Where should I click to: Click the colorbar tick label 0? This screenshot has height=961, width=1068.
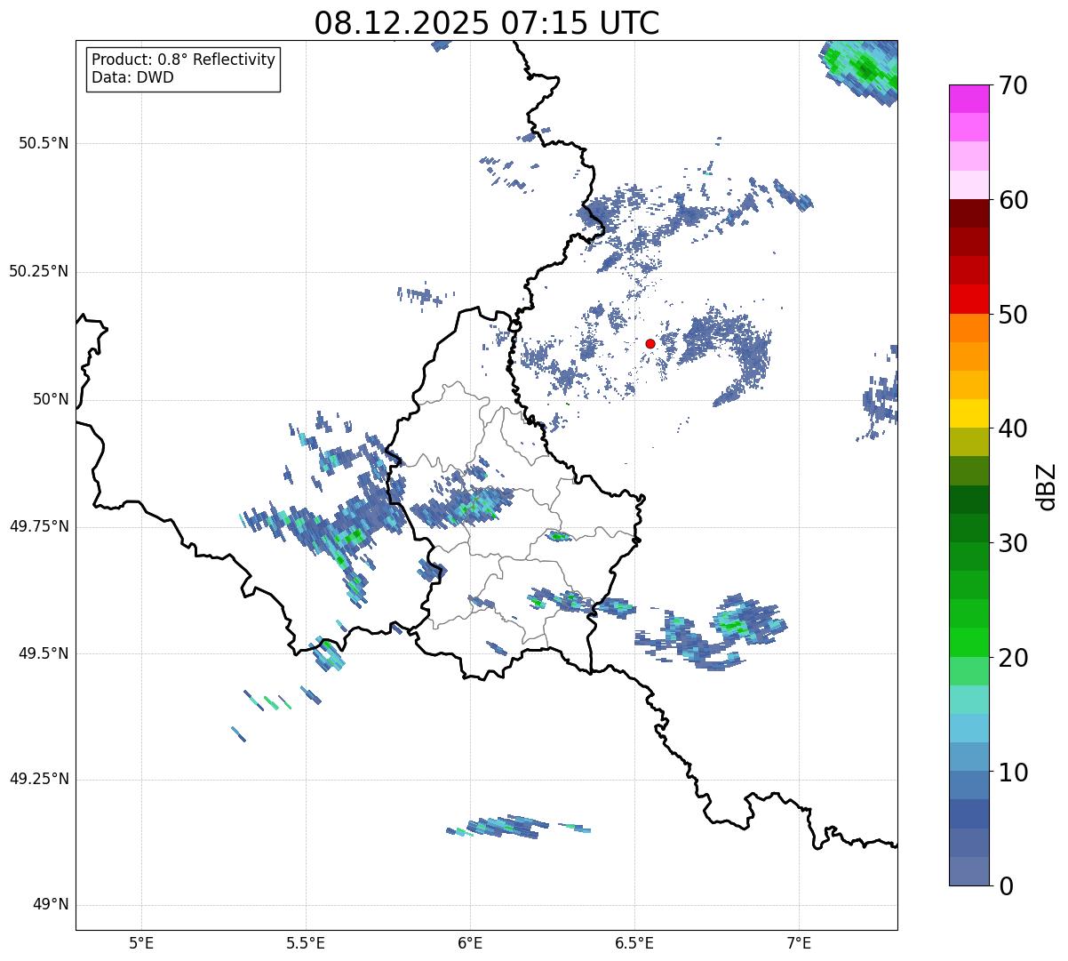(x=1004, y=886)
